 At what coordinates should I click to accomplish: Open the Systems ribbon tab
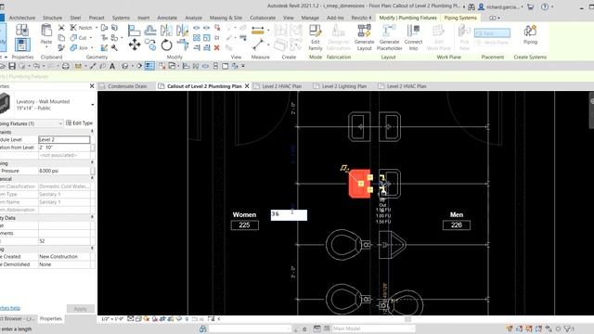pos(121,18)
